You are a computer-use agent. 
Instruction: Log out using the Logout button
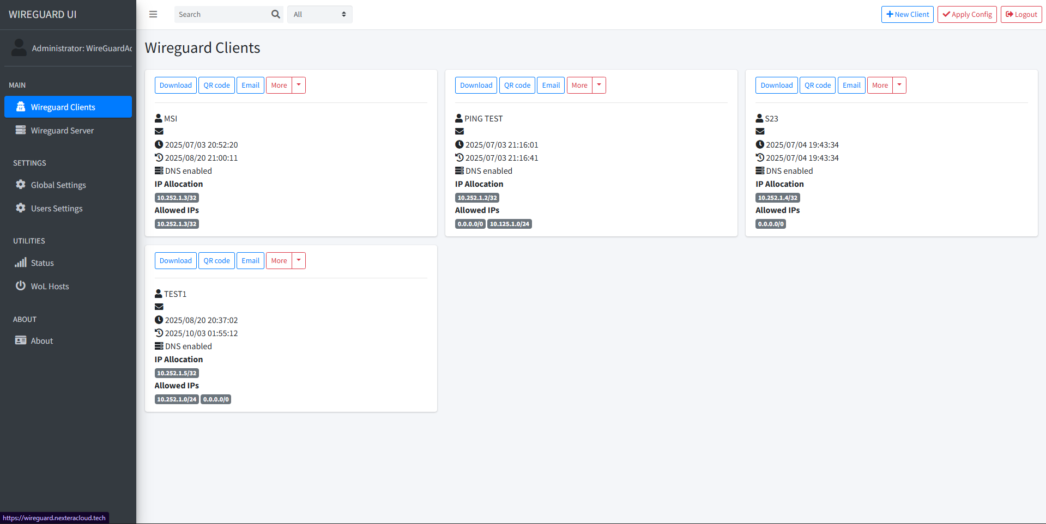(1021, 14)
